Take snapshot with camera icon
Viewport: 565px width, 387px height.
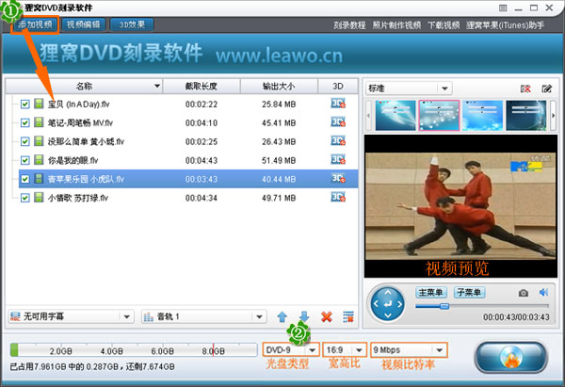point(524,293)
